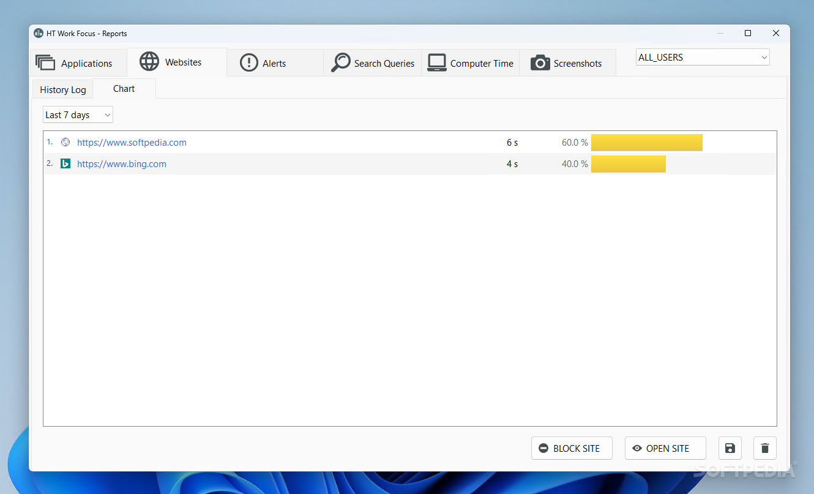Screen dimensions: 814x494
Task: Click the 60.0 % usage bar
Action: pos(647,143)
